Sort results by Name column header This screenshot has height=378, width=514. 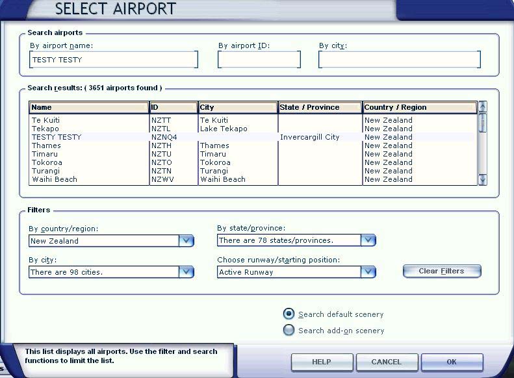(x=89, y=107)
